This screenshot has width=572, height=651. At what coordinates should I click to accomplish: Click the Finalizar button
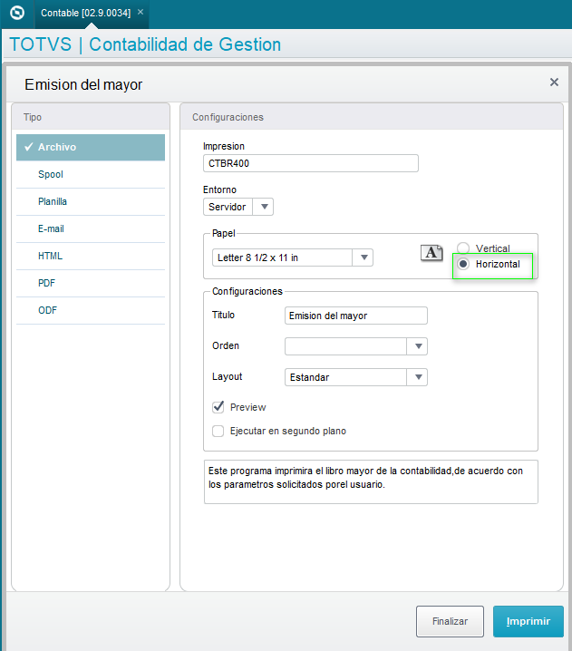[x=450, y=621]
